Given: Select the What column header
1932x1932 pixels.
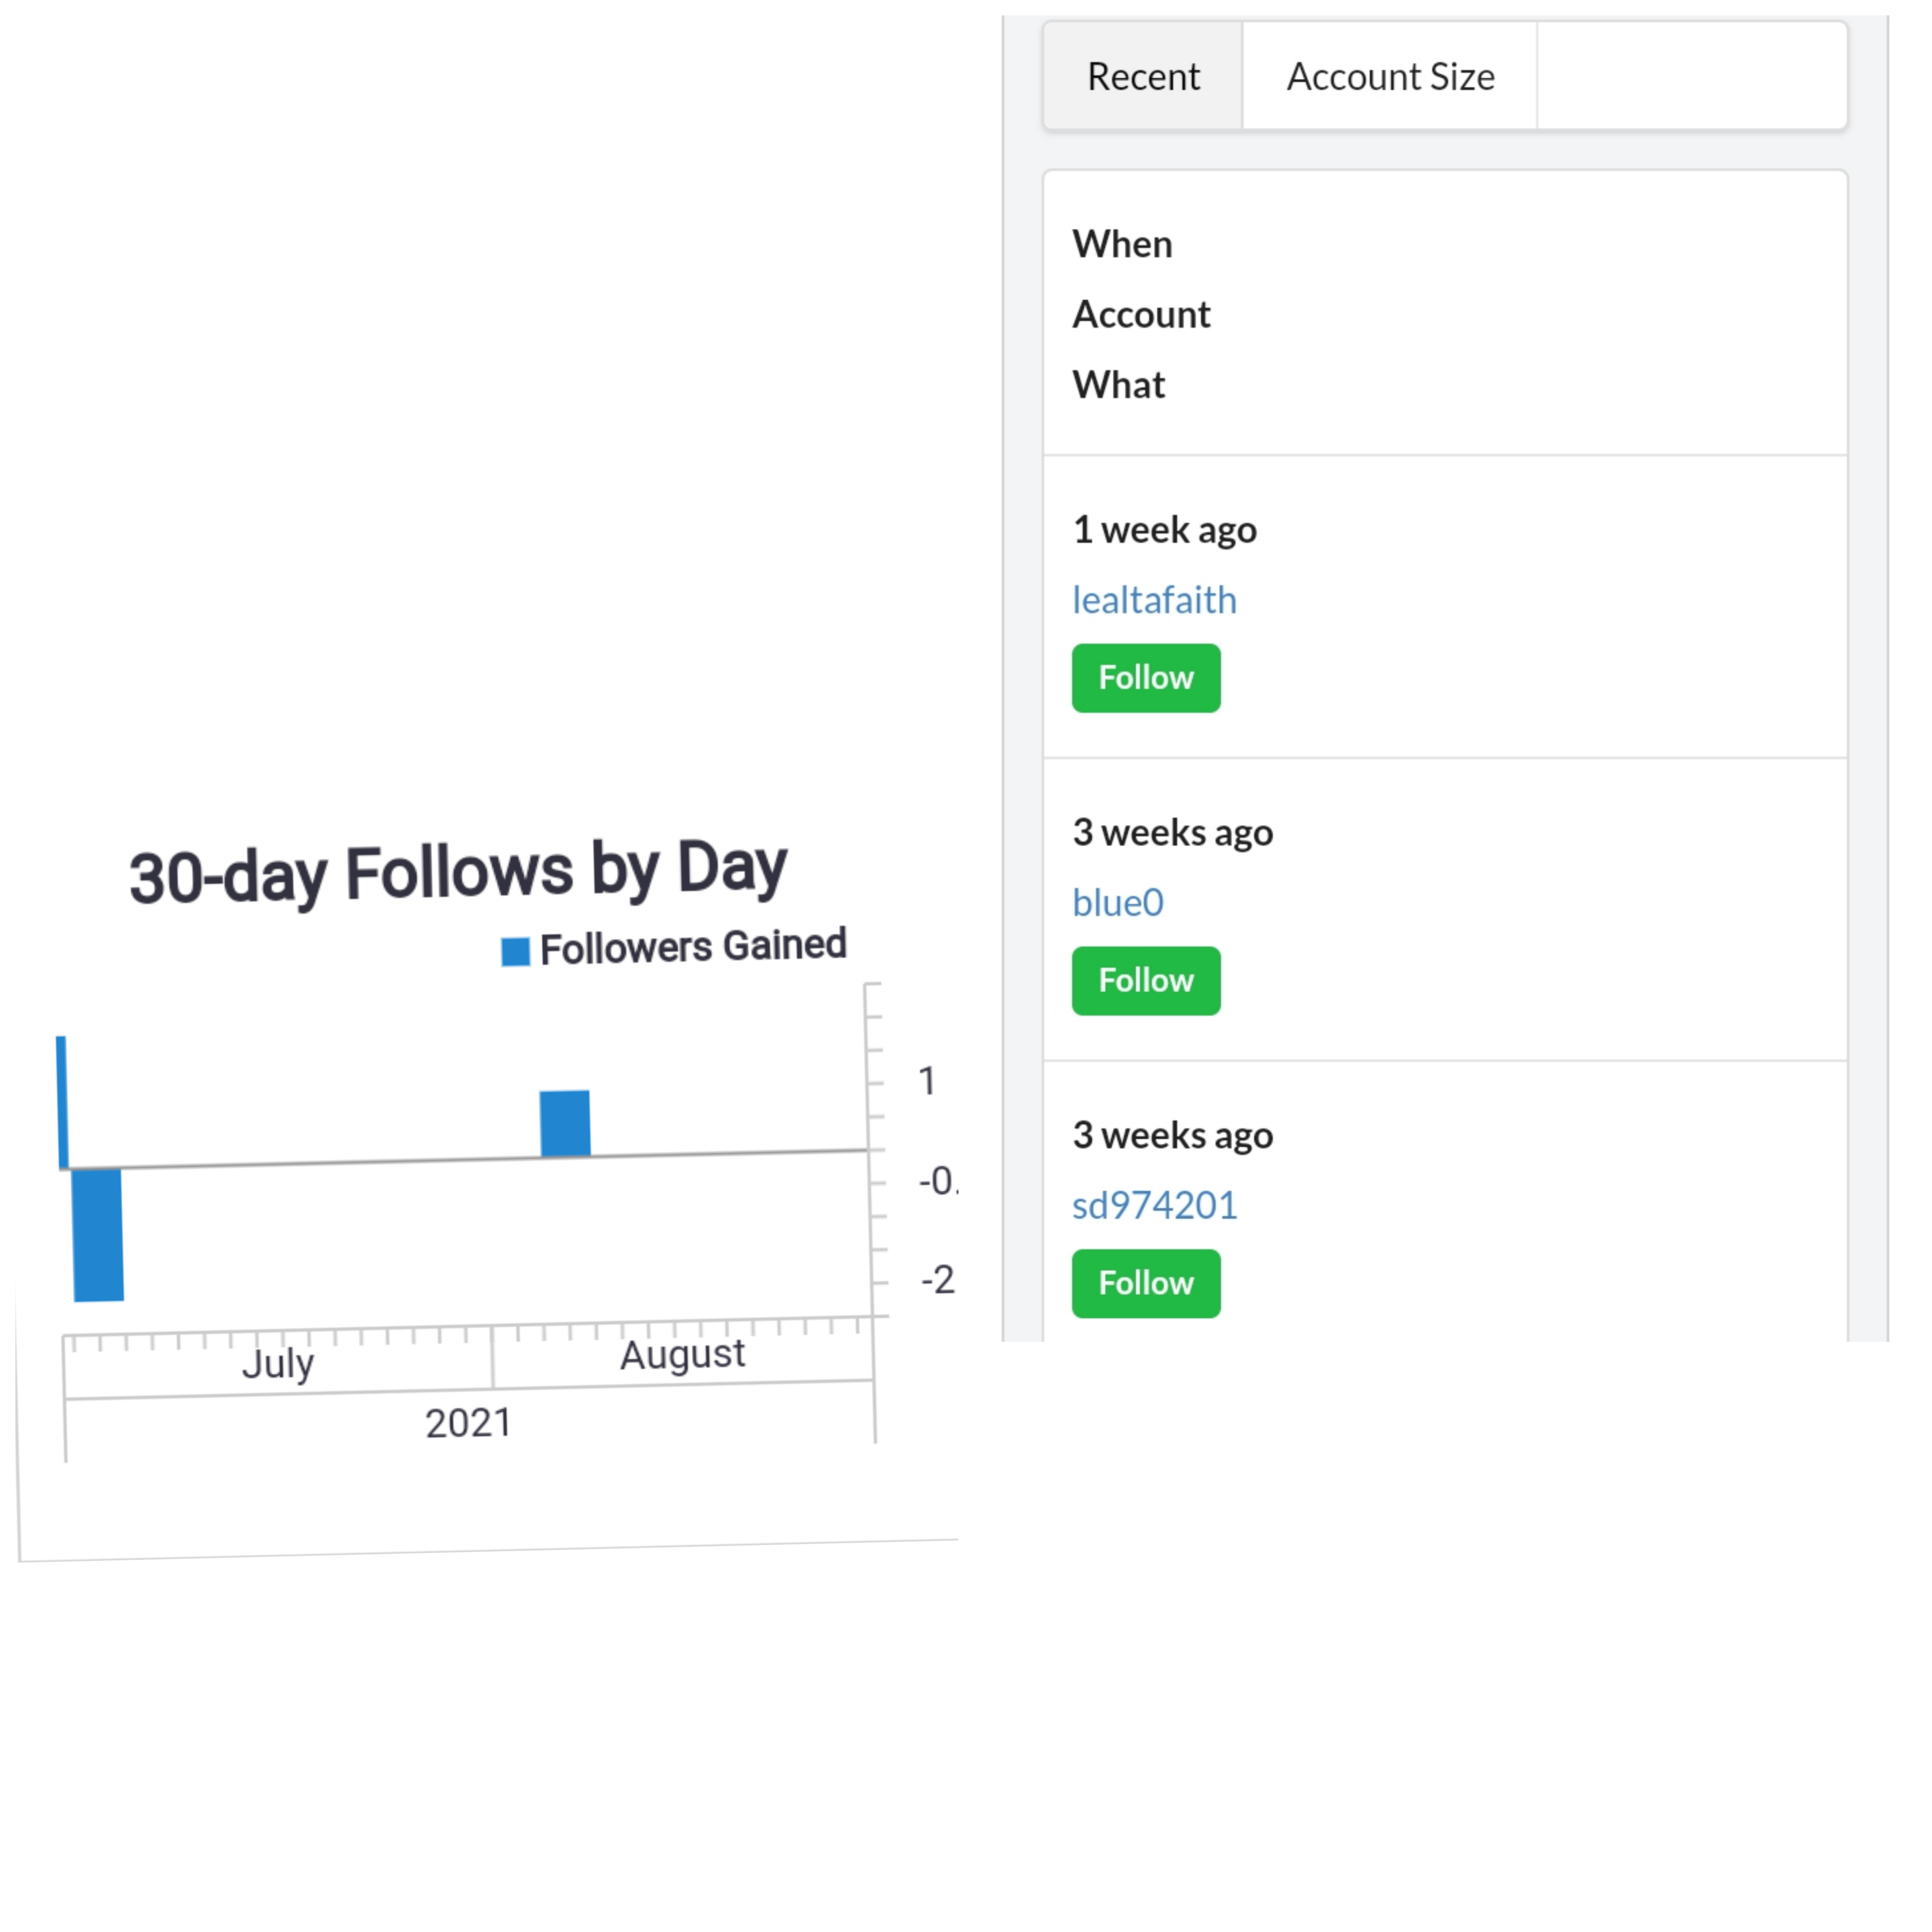Looking at the screenshot, I should (x=1118, y=385).
